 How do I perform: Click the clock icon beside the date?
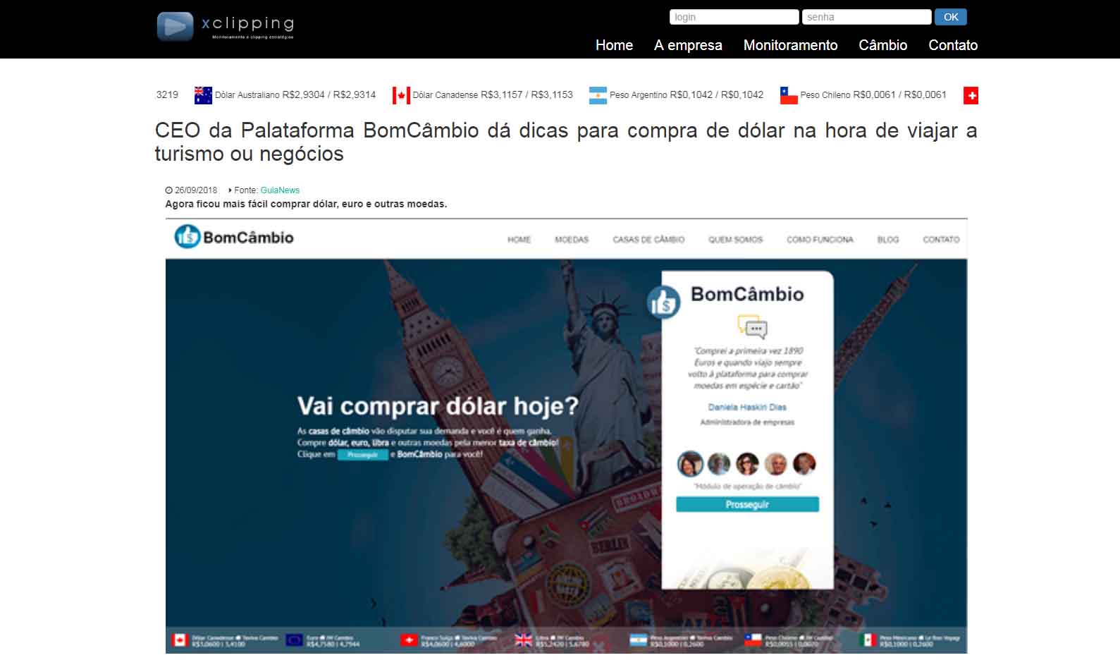coord(169,190)
